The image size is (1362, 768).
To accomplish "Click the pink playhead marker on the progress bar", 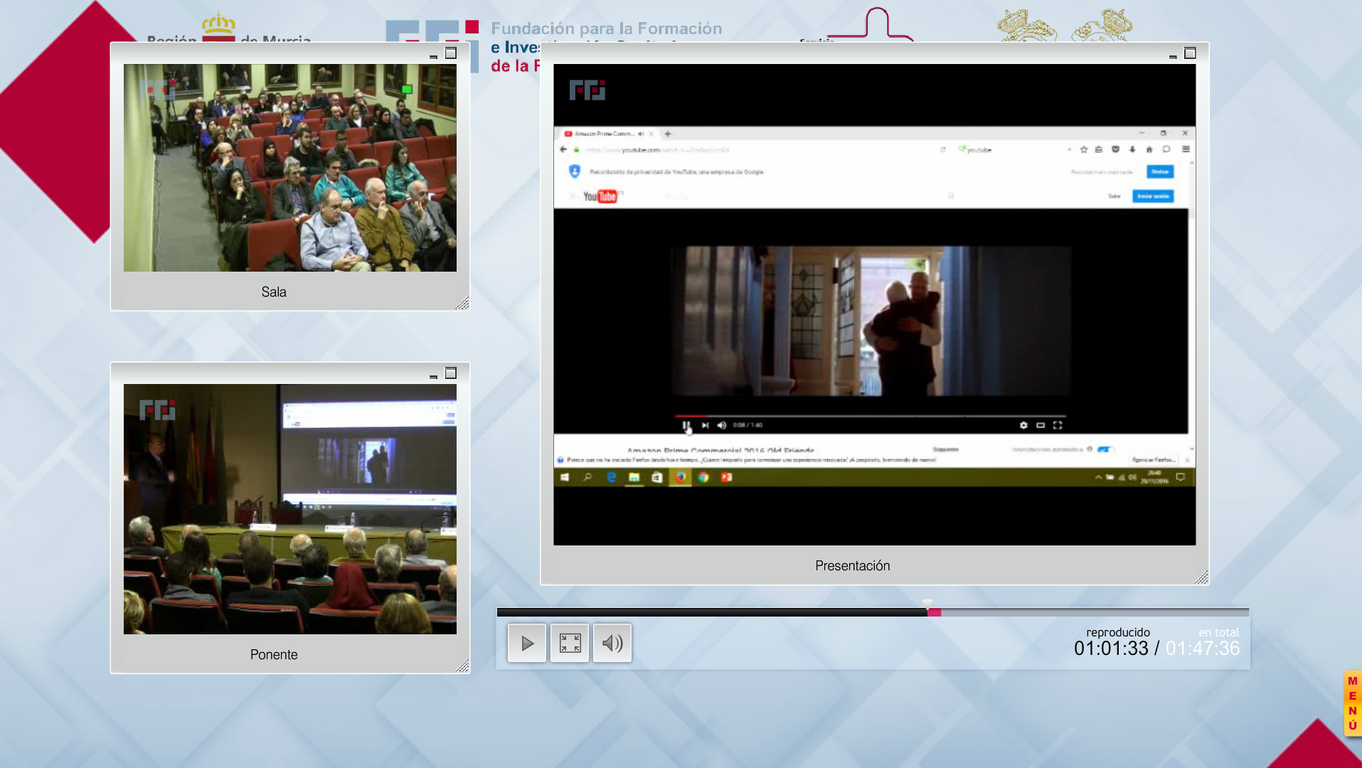I will (934, 612).
